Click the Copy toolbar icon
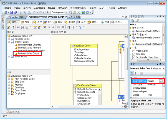This screenshot has width=167, height=119. pyautogui.click(x=25, y=13)
